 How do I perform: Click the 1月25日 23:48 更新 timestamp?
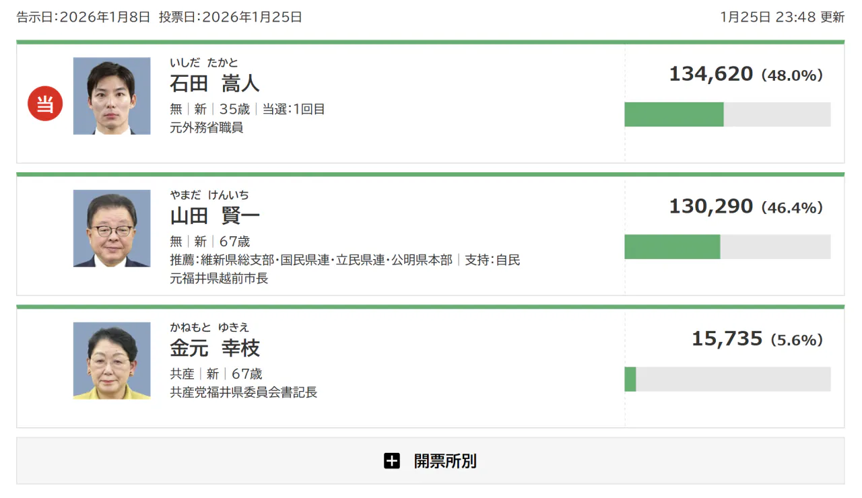[782, 17]
